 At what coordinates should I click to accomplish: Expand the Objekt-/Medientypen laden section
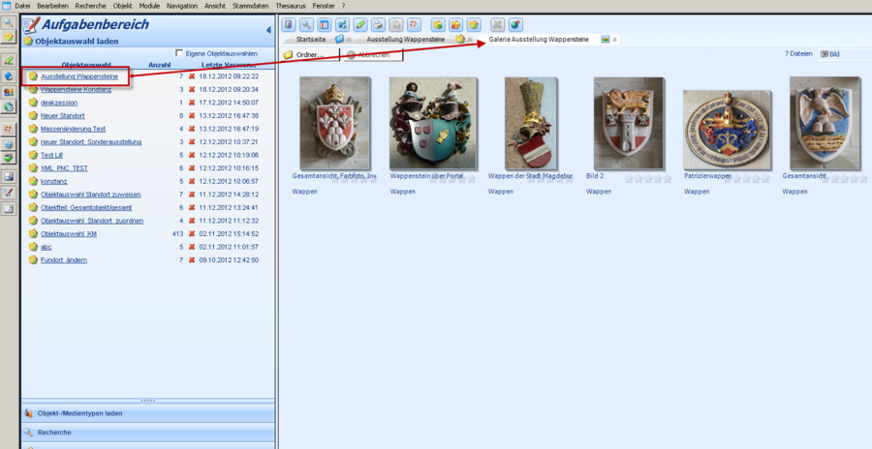tap(148, 413)
